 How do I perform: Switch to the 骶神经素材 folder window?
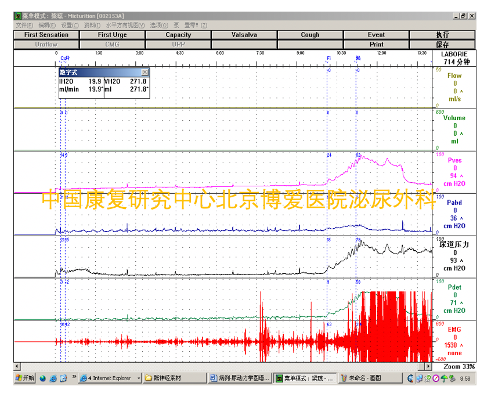click(175, 378)
